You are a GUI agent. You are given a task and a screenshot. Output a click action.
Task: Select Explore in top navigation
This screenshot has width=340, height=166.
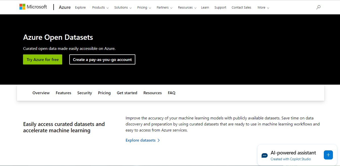(x=80, y=8)
